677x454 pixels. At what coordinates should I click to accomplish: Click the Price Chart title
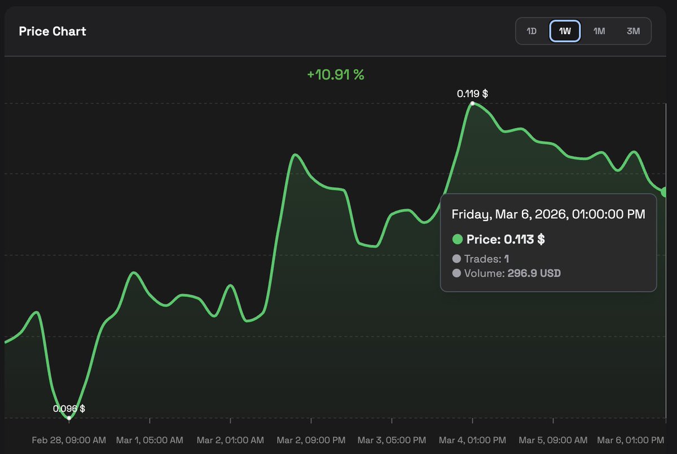52,31
